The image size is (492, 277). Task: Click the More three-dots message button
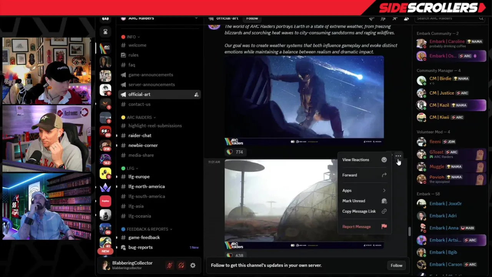pos(398,156)
